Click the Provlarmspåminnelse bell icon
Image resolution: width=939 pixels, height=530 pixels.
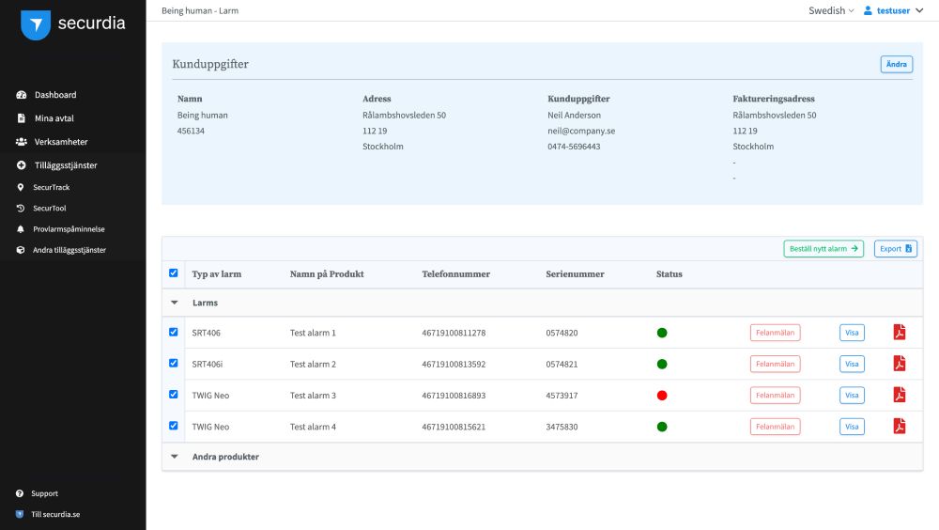click(21, 229)
